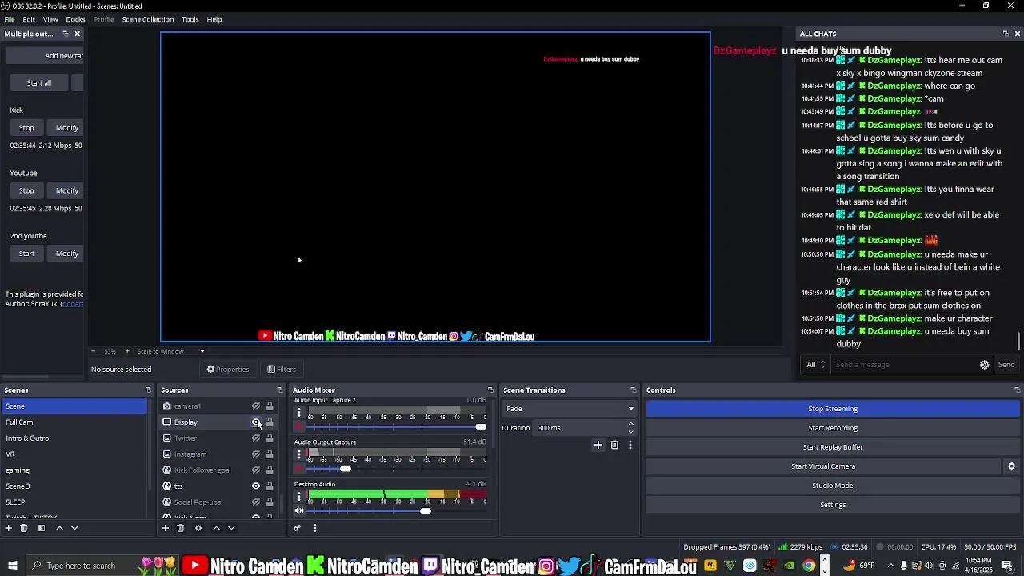Click Start Replay Buffer
This screenshot has height=576, width=1024.
833,447
